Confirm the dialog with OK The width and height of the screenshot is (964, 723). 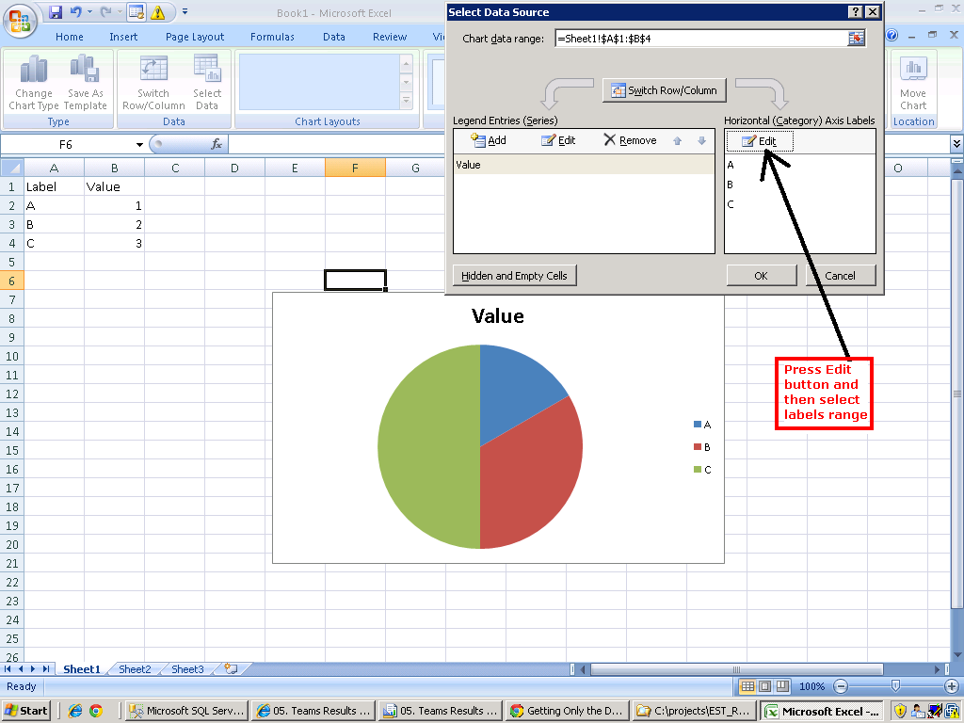pyautogui.click(x=761, y=275)
